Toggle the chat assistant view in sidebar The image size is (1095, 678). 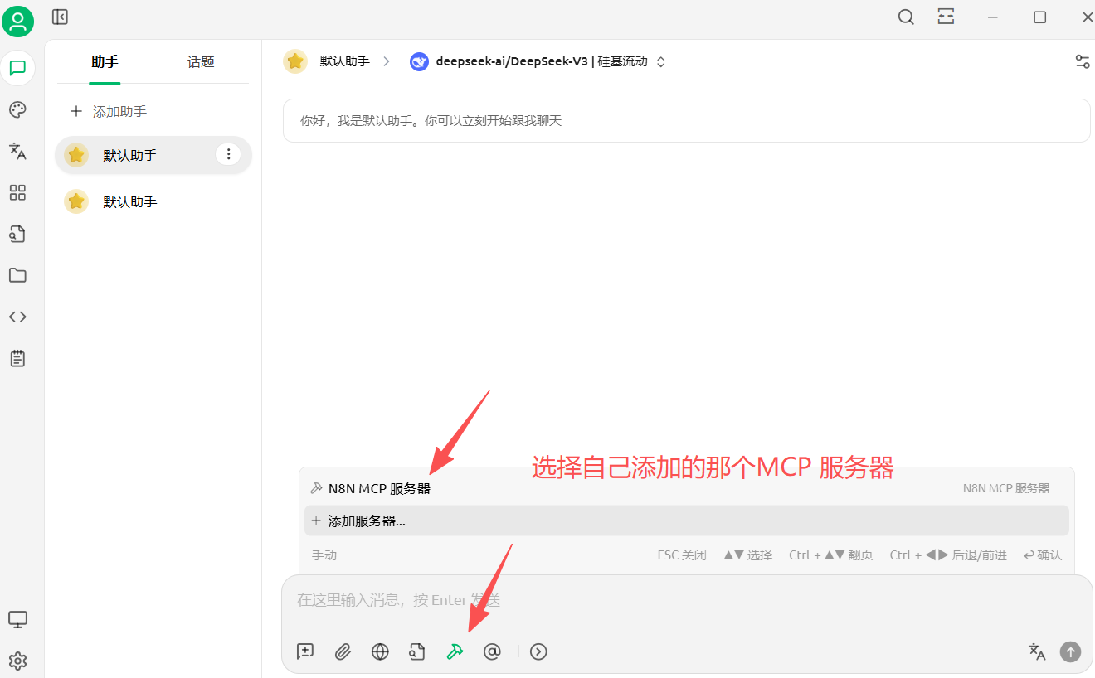[17, 67]
